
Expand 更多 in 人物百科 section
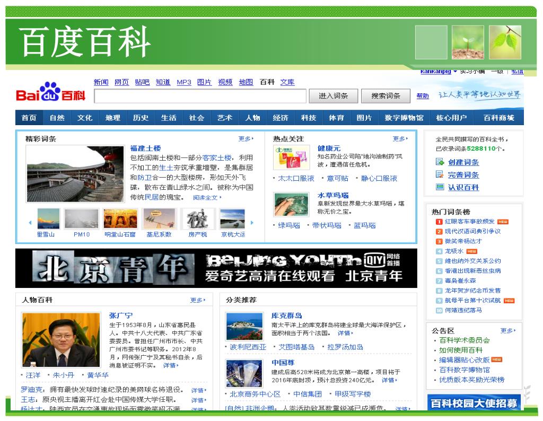198,300
